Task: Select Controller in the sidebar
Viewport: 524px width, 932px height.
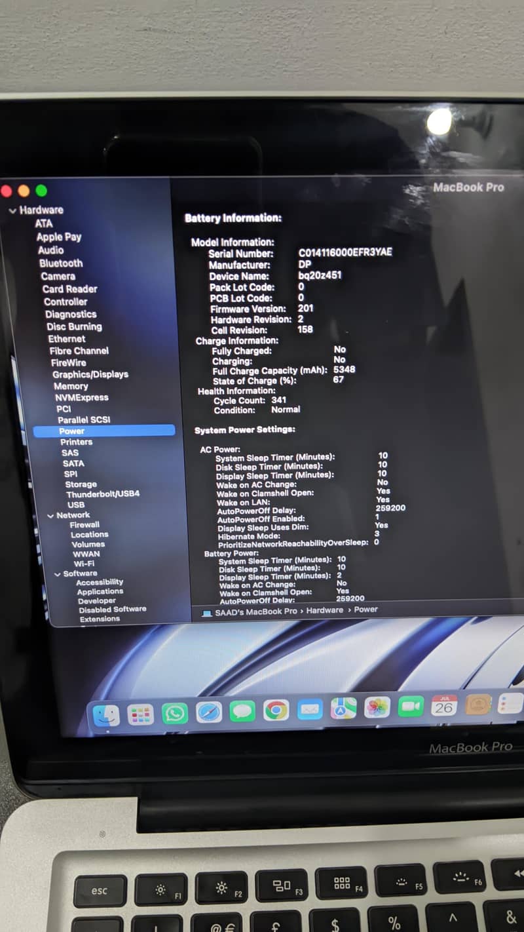Action: click(65, 301)
